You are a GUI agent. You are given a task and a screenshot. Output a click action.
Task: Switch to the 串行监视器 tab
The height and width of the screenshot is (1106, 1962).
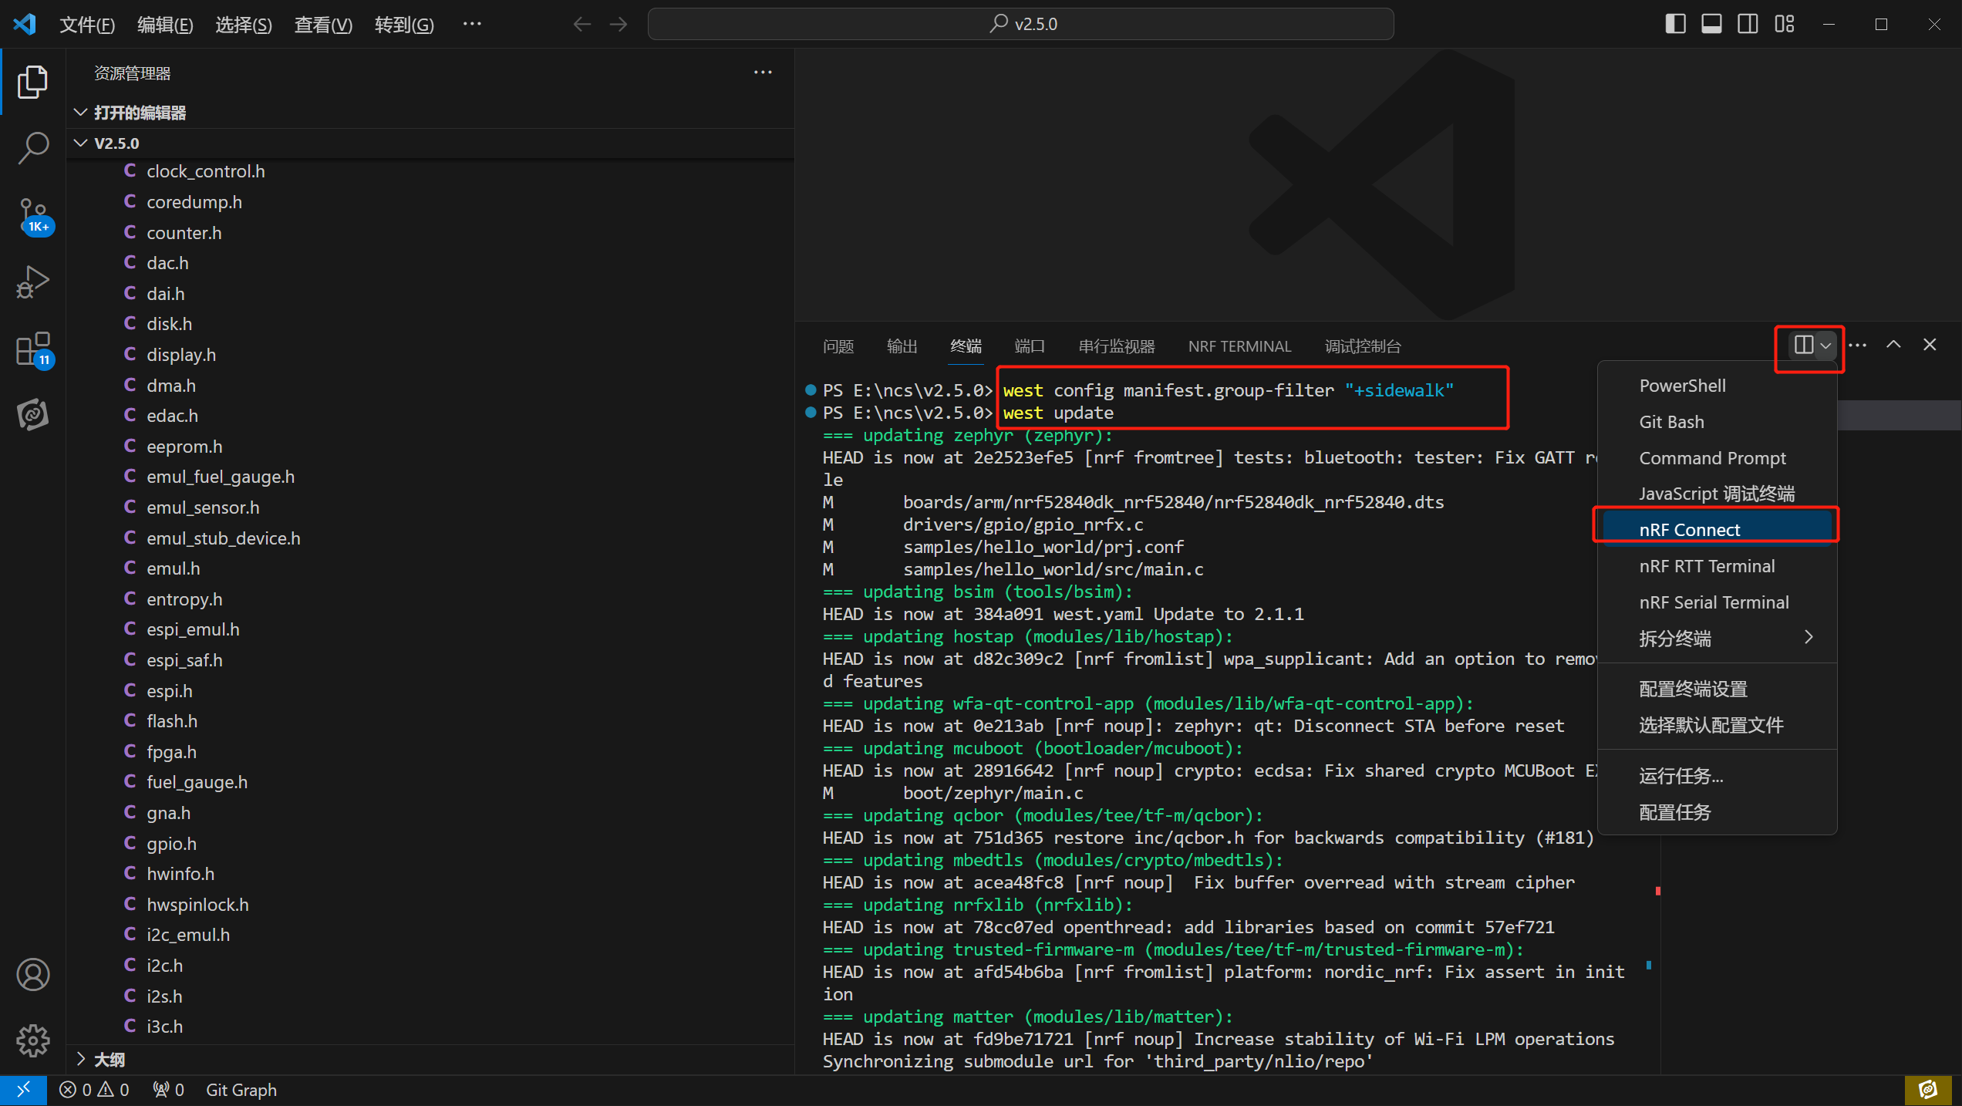pos(1116,346)
